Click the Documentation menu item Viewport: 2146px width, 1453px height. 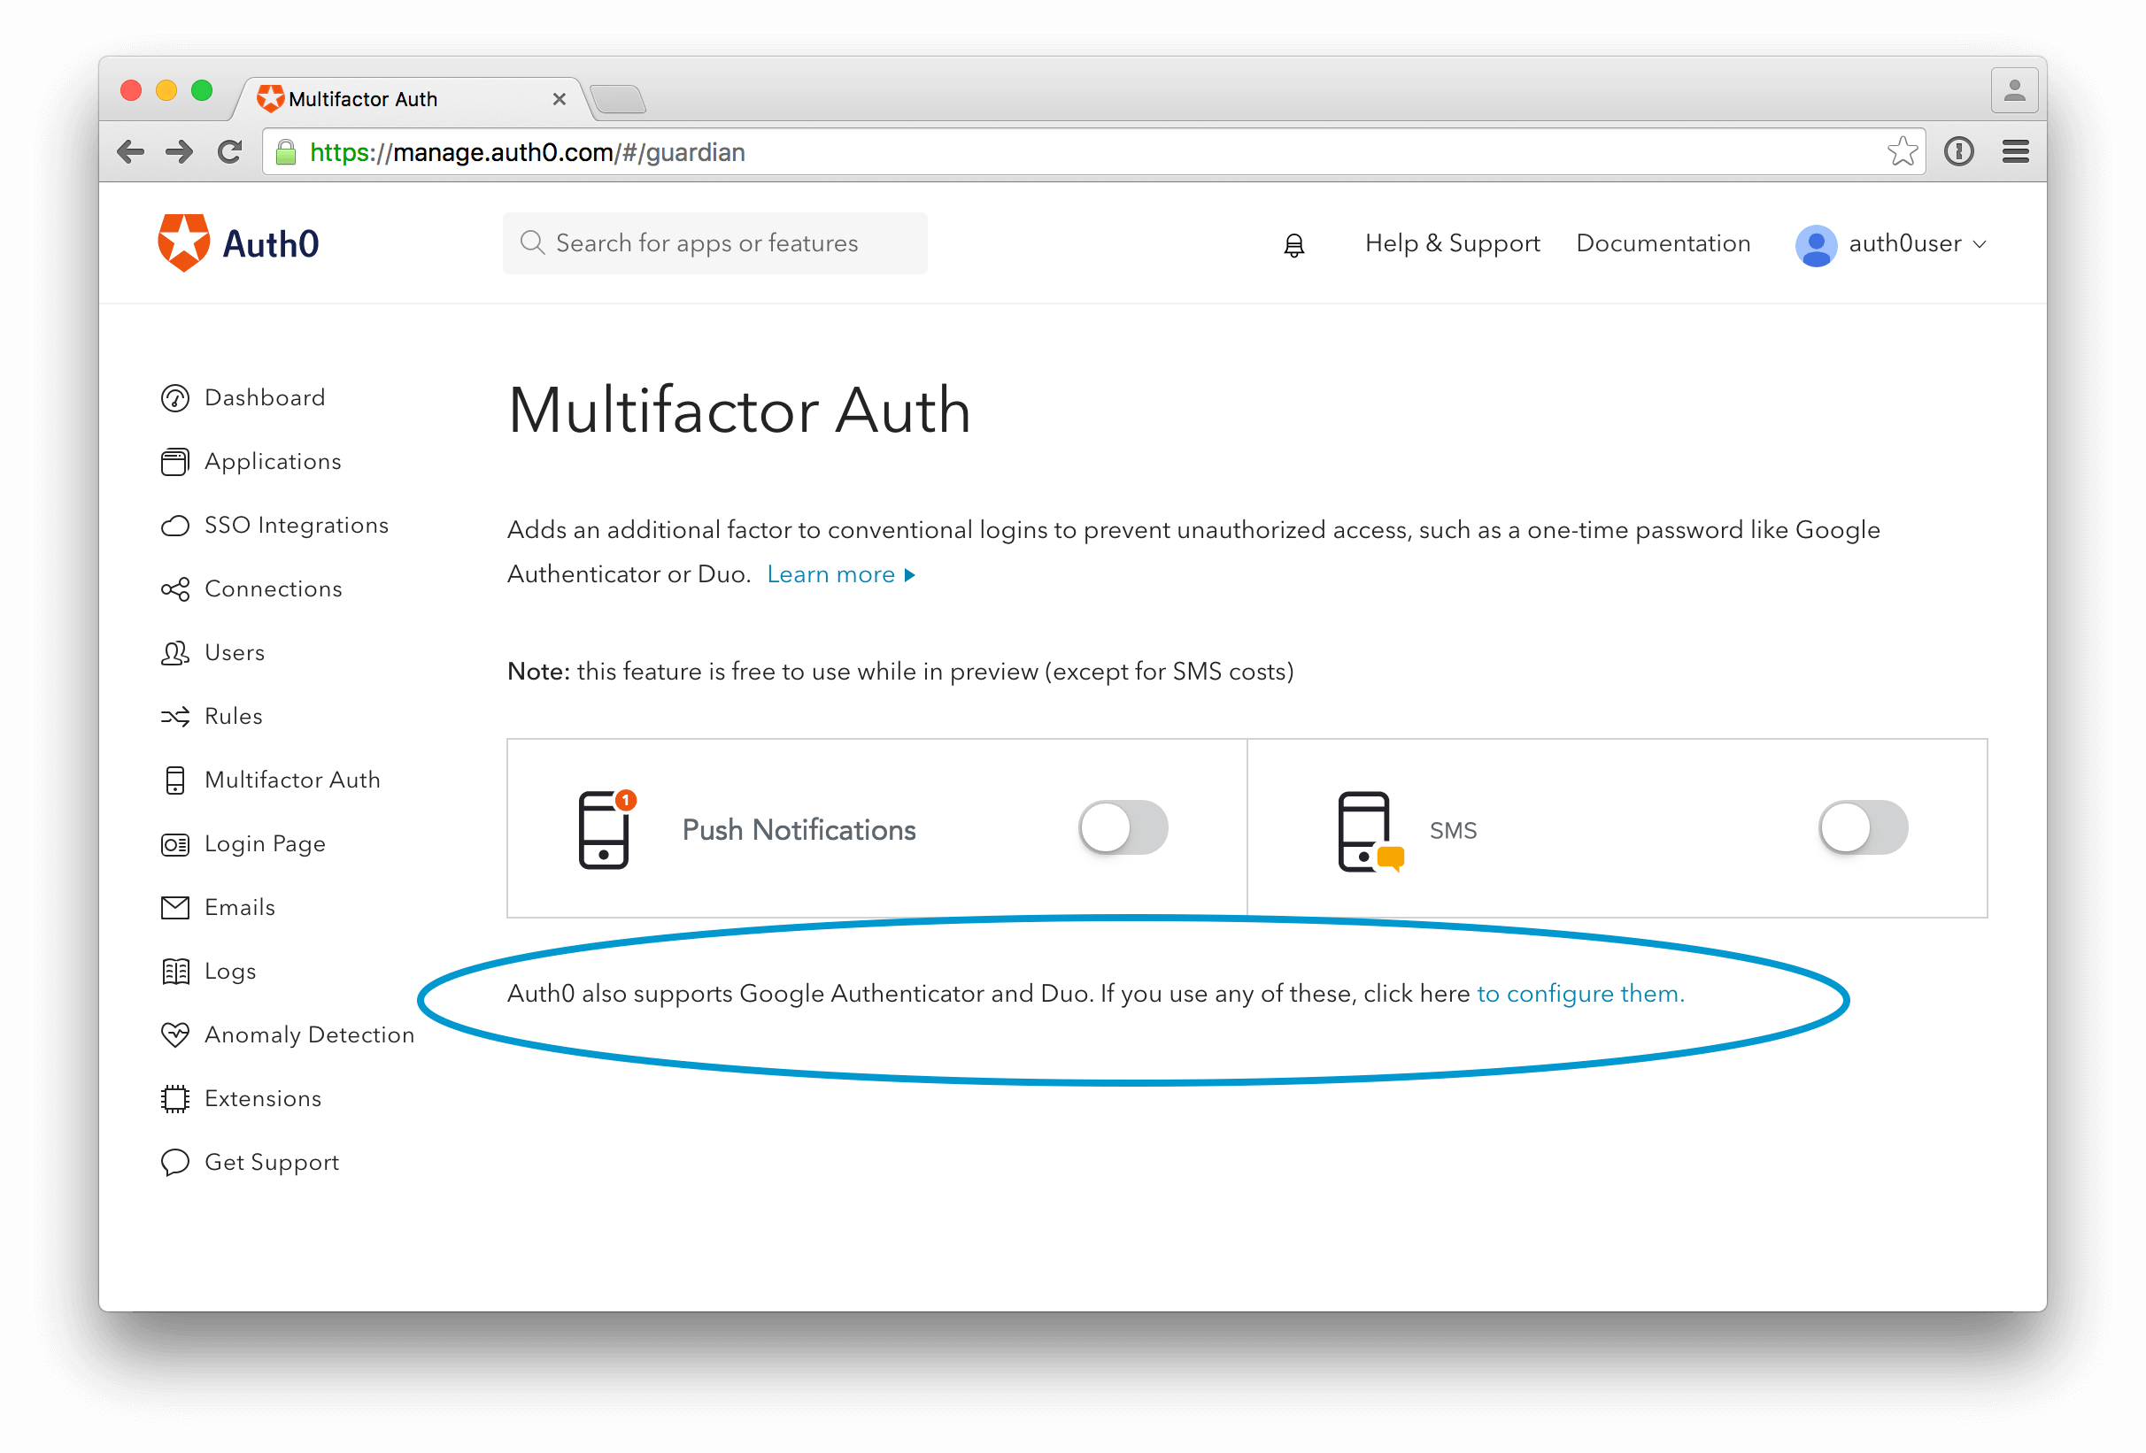coord(1663,243)
